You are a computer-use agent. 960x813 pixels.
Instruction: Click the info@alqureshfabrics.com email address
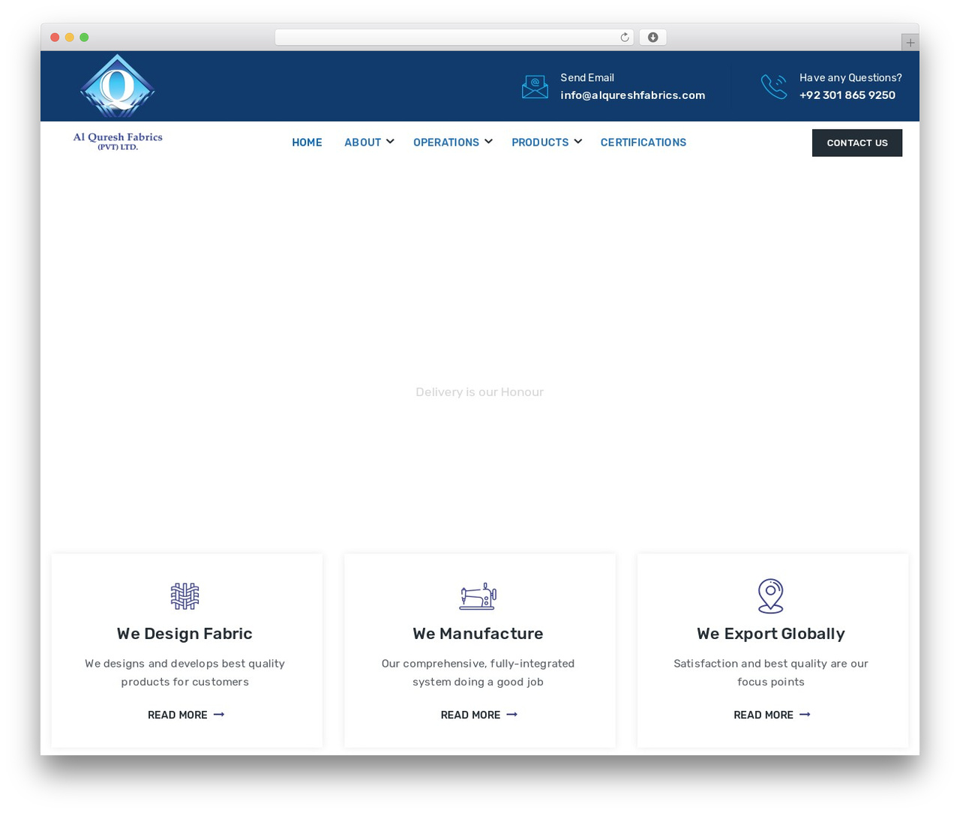point(632,95)
